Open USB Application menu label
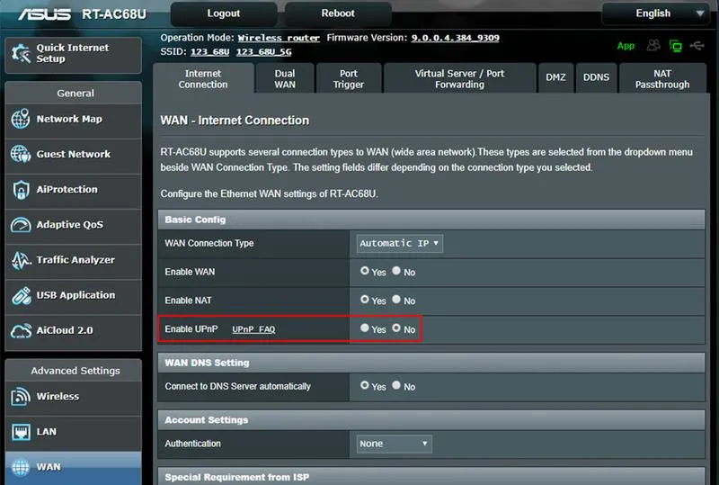 pos(75,295)
